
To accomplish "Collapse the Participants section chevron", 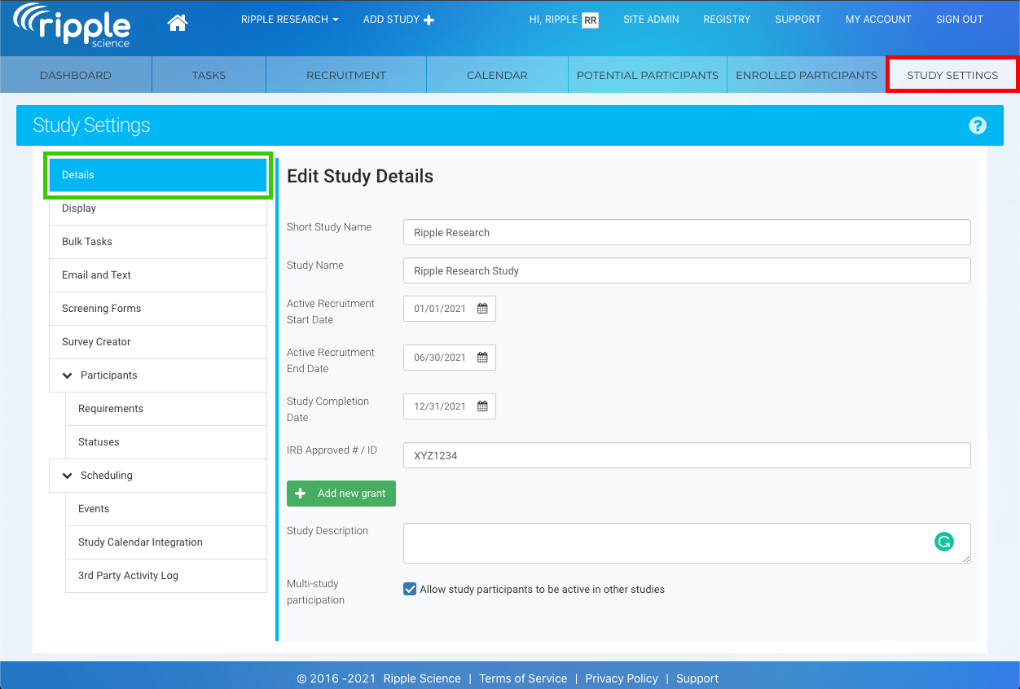I will coord(67,375).
